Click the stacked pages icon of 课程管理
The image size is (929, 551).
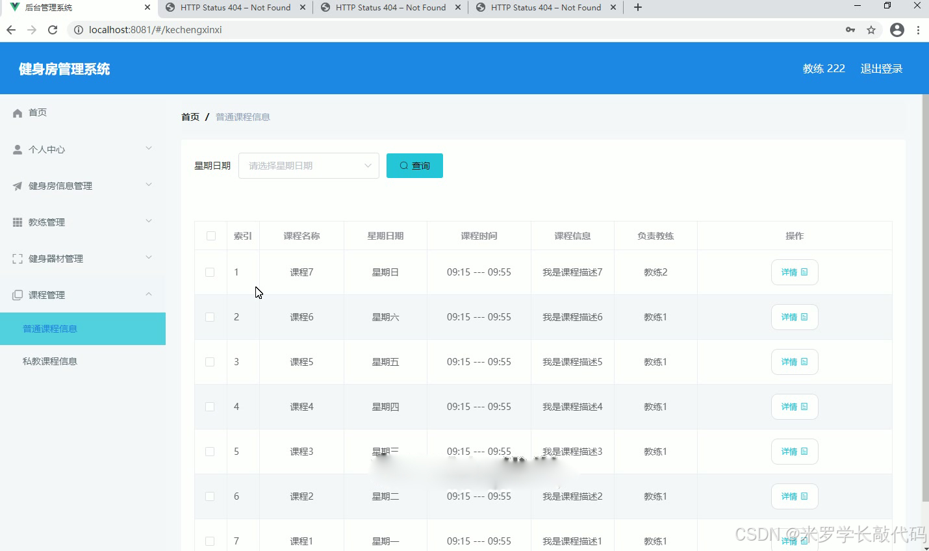click(16, 294)
